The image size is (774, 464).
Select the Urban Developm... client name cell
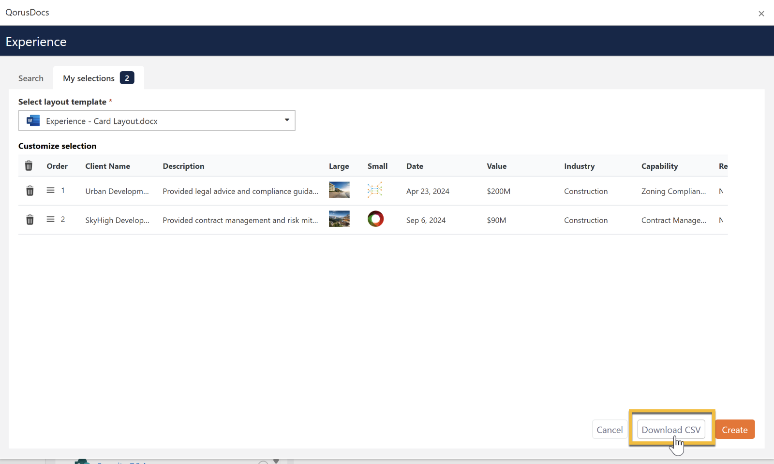pyautogui.click(x=117, y=191)
